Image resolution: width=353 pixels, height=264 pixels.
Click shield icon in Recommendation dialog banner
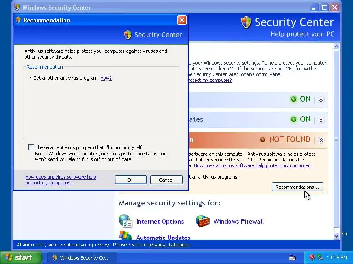pos(128,35)
